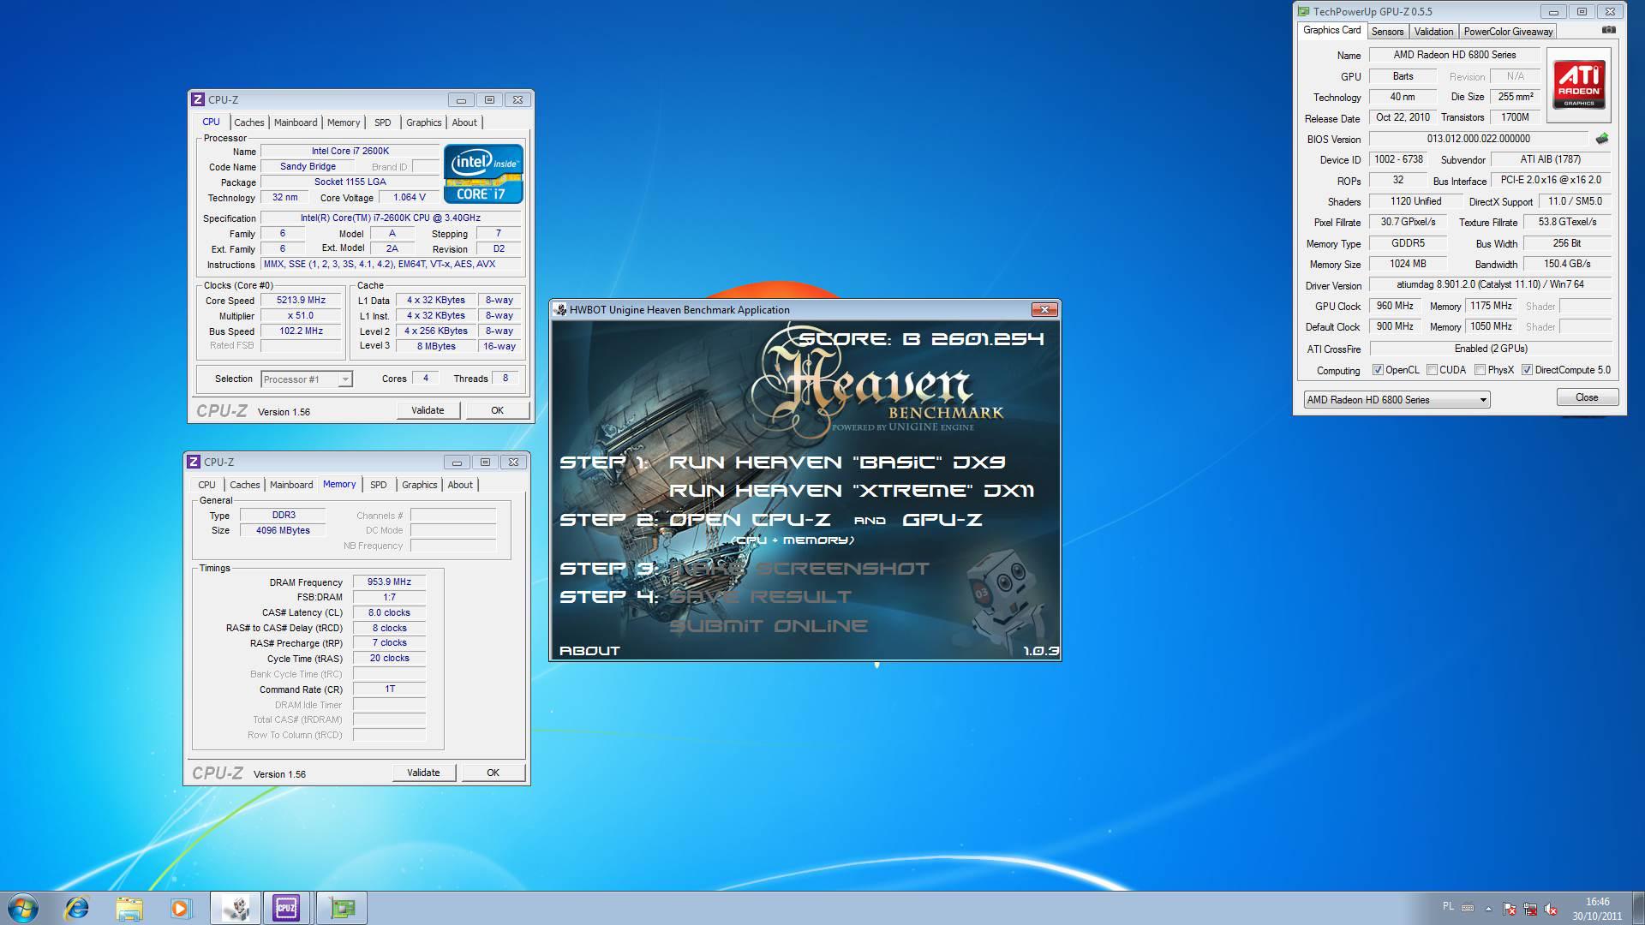1645x925 pixels.
Task: Click Submit Online in Heaven window
Action: [x=769, y=626]
